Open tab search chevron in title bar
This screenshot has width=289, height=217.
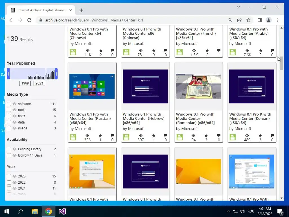[238, 7]
